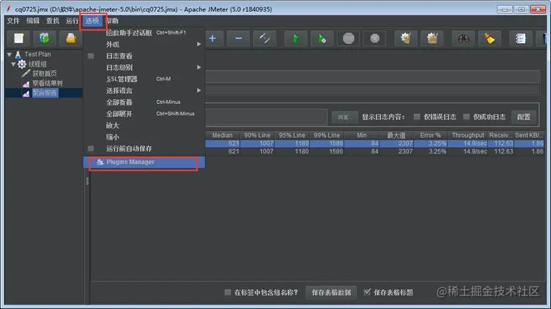Screen dimensions: 551x309
Task: Click the Clear results toolbar icon
Action: (x=406, y=38)
